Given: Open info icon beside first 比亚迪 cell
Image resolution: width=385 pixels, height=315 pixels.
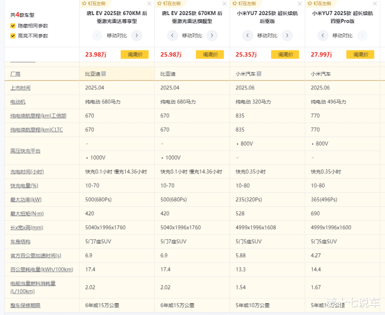Looking at the screenshot, I should click(x=104, y=73).
